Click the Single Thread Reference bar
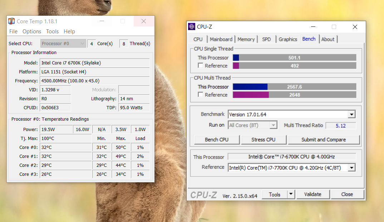The image size is (384, 222). click(295, 66)
